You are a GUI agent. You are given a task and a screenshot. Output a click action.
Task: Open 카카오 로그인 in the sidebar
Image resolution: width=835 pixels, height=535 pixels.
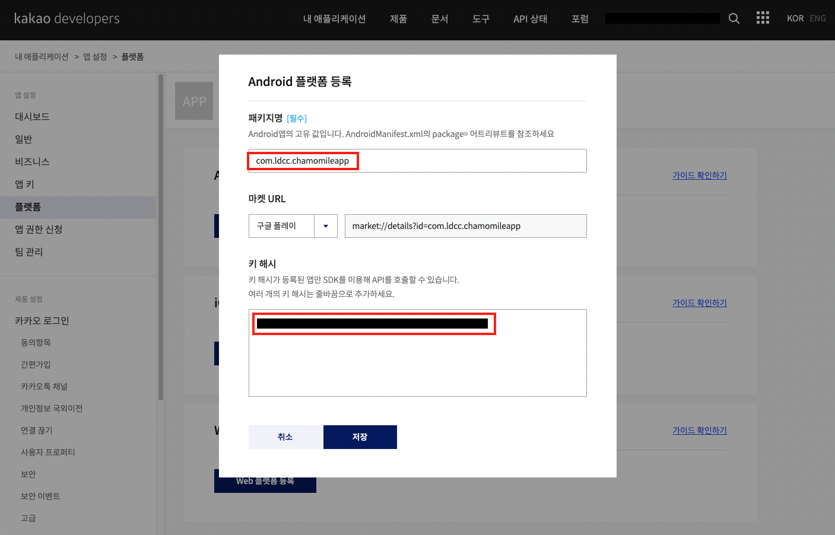(x=42, y=321)
